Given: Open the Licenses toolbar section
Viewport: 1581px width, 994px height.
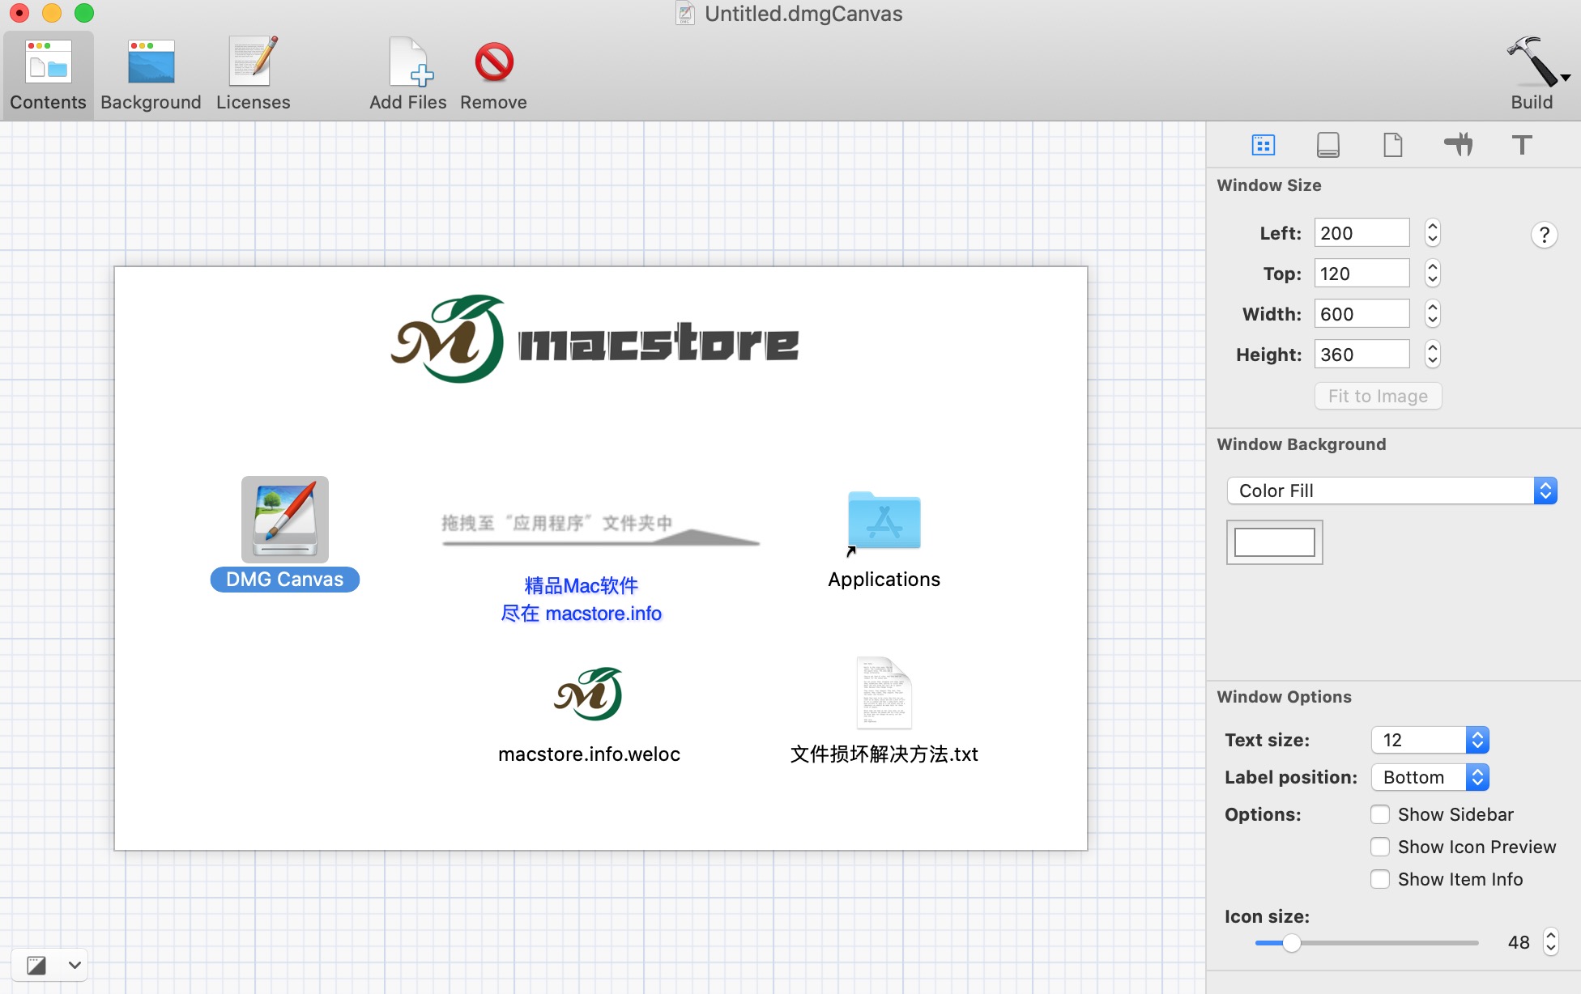Looking at the screenshot, I should (x=253, y=74).
